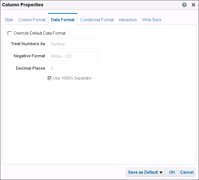The width and height of the screenshot is (199, 180).
Task: Click the Column Properties dialog title
Action: tap(23, 5)
